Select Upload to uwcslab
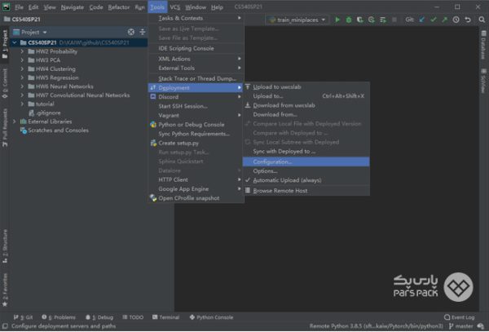Screen dimensions: 489x332 click(x=306, y=87)
